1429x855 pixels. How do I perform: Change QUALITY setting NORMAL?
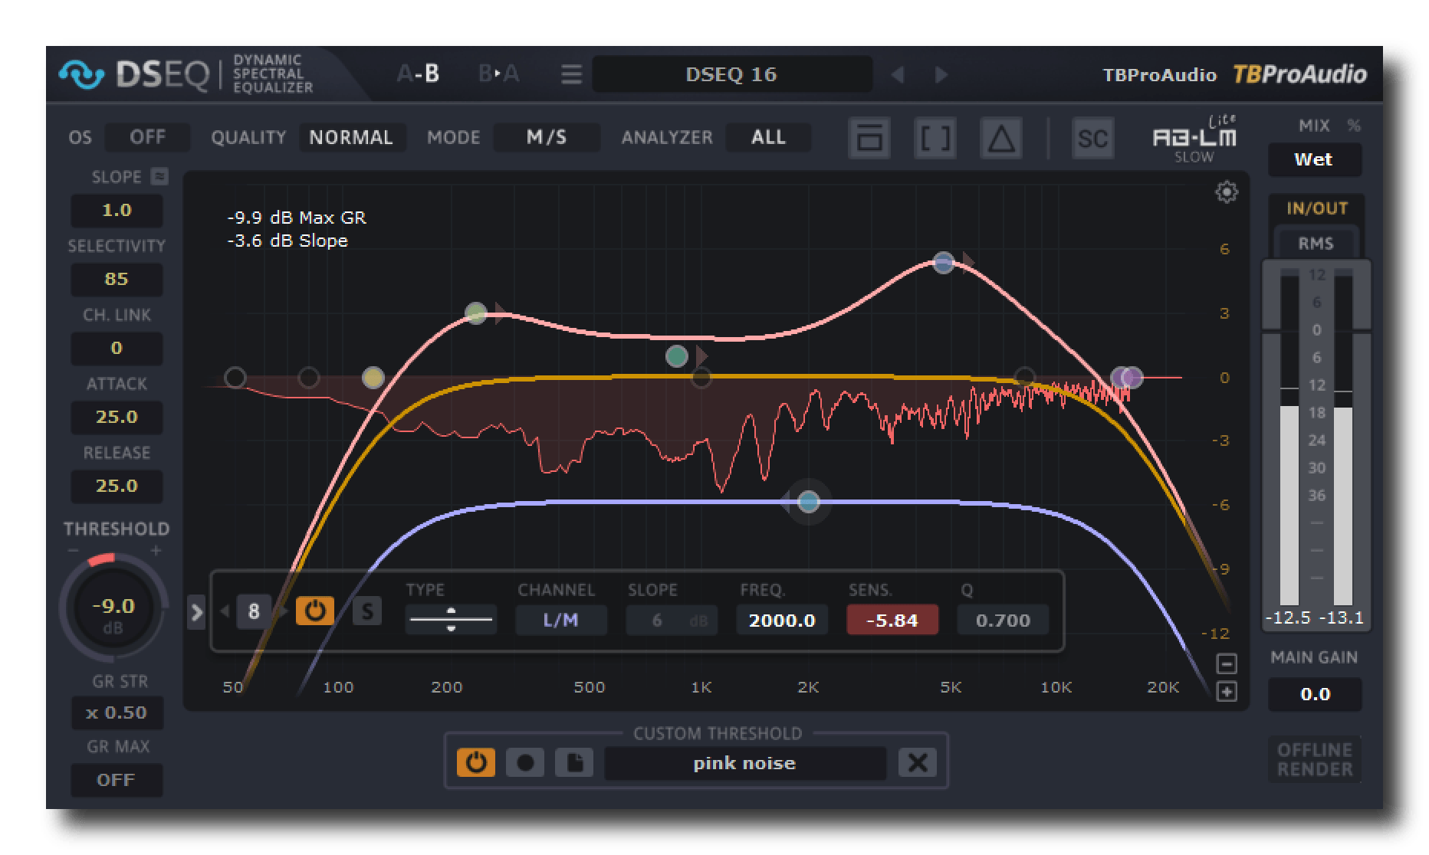[x=351, y=137]
